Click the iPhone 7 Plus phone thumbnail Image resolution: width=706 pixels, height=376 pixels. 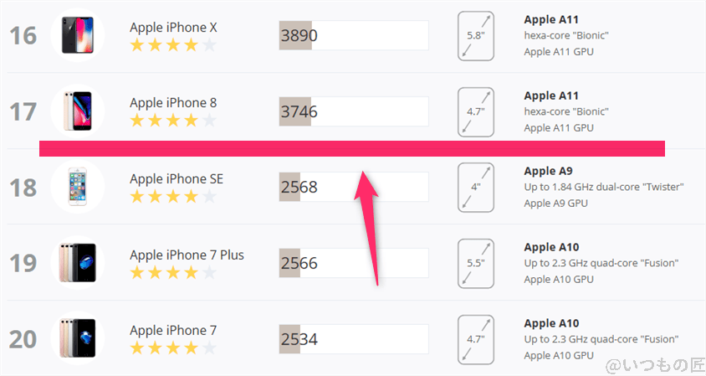coord(77,262)
